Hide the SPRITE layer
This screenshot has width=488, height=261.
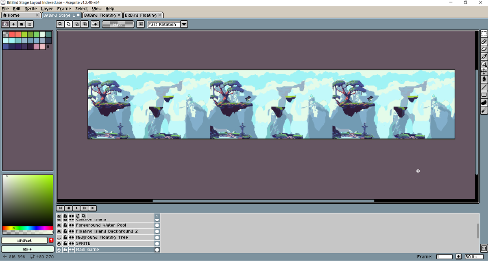point(59,244)
